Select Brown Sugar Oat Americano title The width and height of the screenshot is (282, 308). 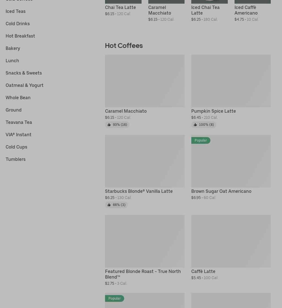221,191
